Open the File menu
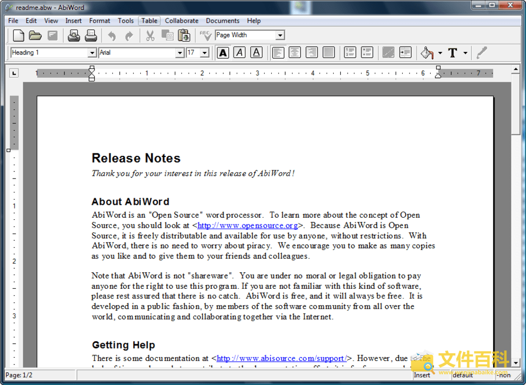 click(13, 21)
